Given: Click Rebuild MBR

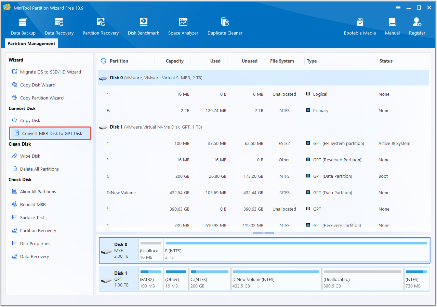Looking at the screenshot, I should click(29, 204).
